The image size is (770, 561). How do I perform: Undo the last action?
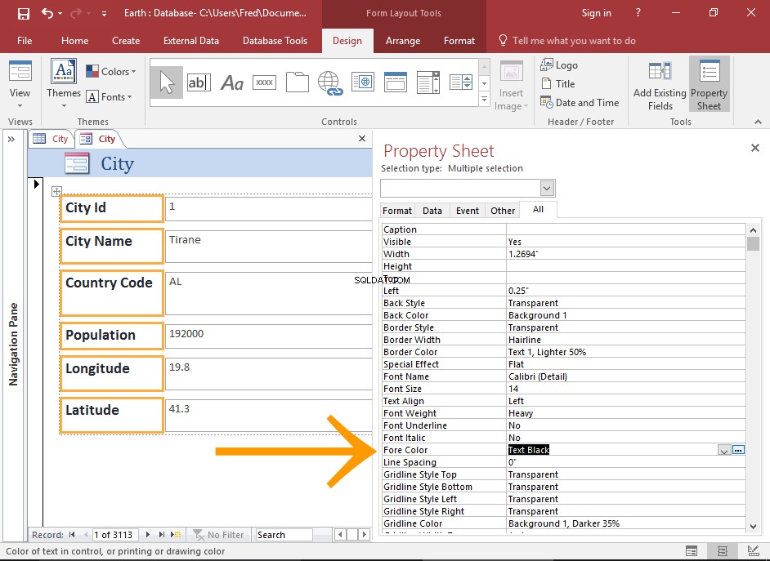pos(47,13)
